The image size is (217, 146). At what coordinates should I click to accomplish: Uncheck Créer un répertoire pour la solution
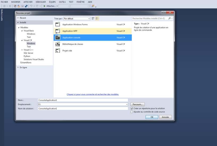132,109
